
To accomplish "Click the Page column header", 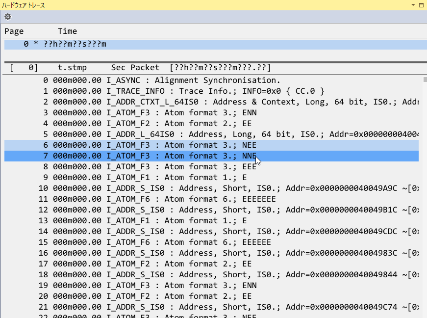I will [x=14, y=31].
